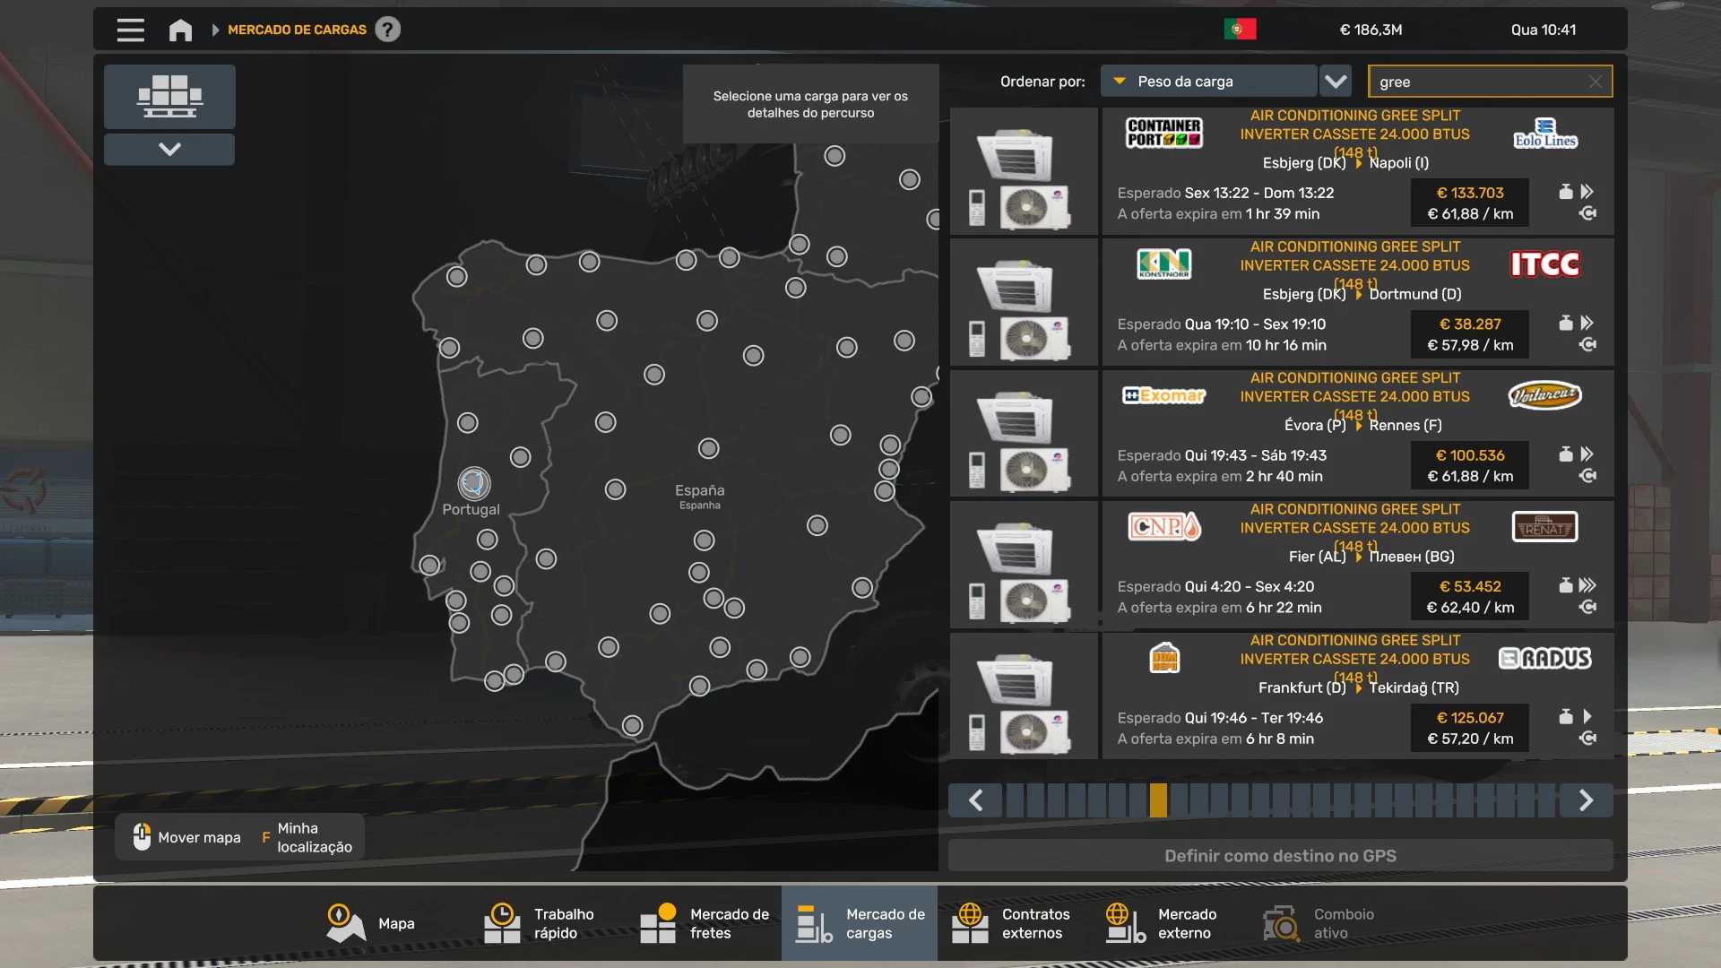Image resolution: width=1721 pixels, height=968 pixels.
Task: Click the urgency arrows icon on the Esbjerg–Napoli offer
Action: pyautogui.click(x=1587, y=192)
